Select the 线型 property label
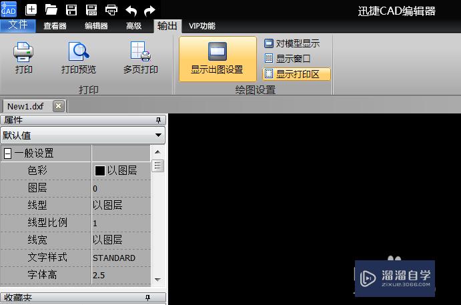The width and height of the screenshot is (461, 305). point(37,206)
